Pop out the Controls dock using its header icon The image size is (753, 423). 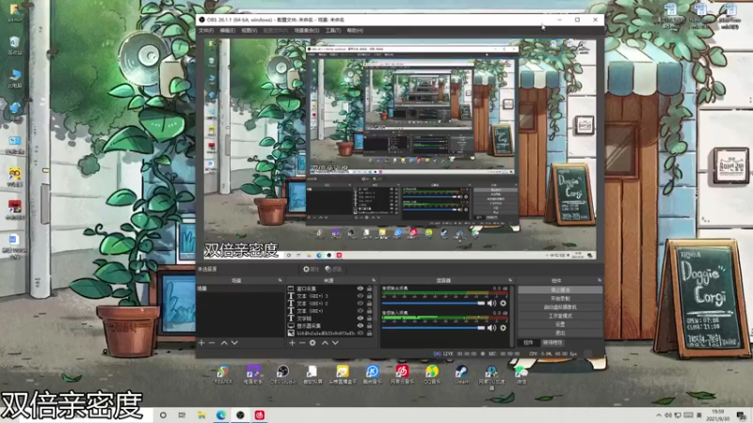(x=600, y=280)
